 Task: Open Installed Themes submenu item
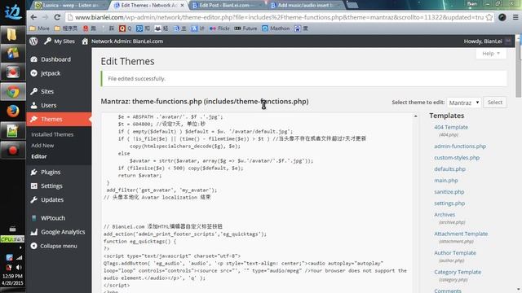click(x=52, y=134)
